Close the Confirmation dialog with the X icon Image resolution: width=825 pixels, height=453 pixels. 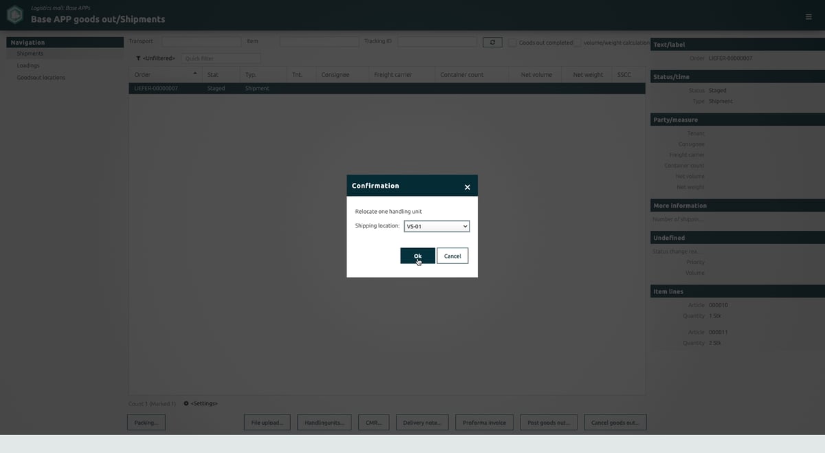click(x=467, y=187)
